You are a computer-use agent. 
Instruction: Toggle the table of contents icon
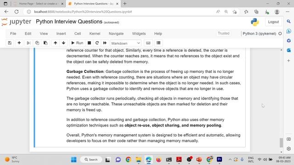click(158, 43)
